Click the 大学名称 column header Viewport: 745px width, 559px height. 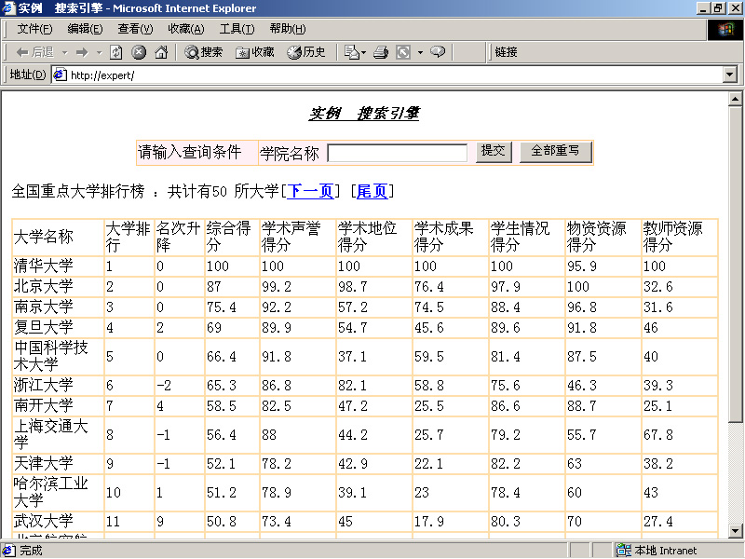pos(58,238)
